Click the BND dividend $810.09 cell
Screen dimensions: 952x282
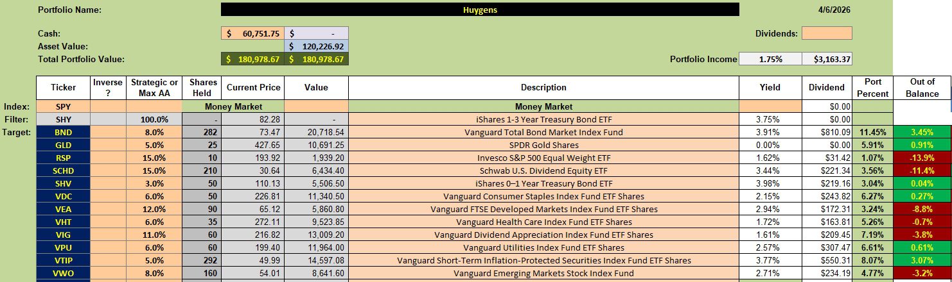click(827, 132)
